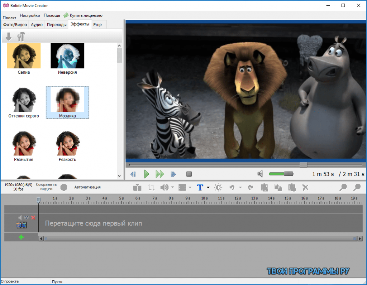This screenshot has width=367, height=285.
Task: Click the Автоматизация button
Action: coord(87,187)
